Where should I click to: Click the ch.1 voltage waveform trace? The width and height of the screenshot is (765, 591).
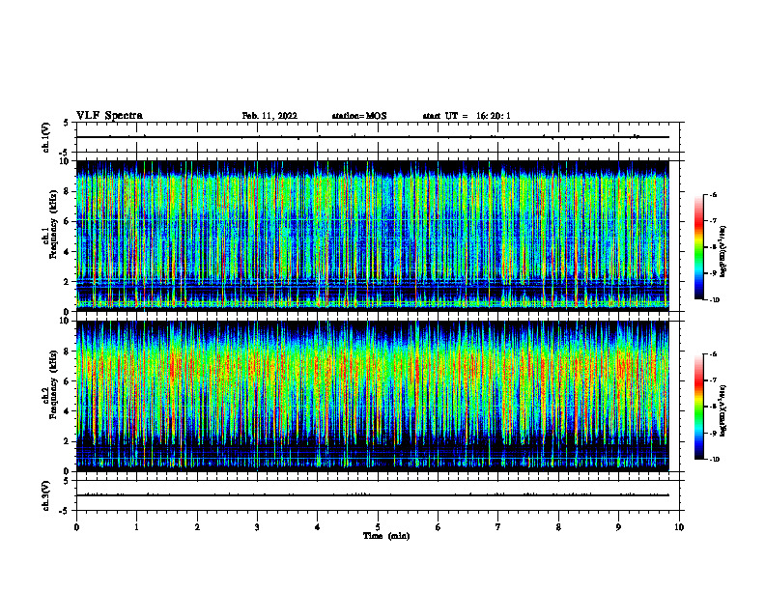pyautogui.click(x=372, y=137)
